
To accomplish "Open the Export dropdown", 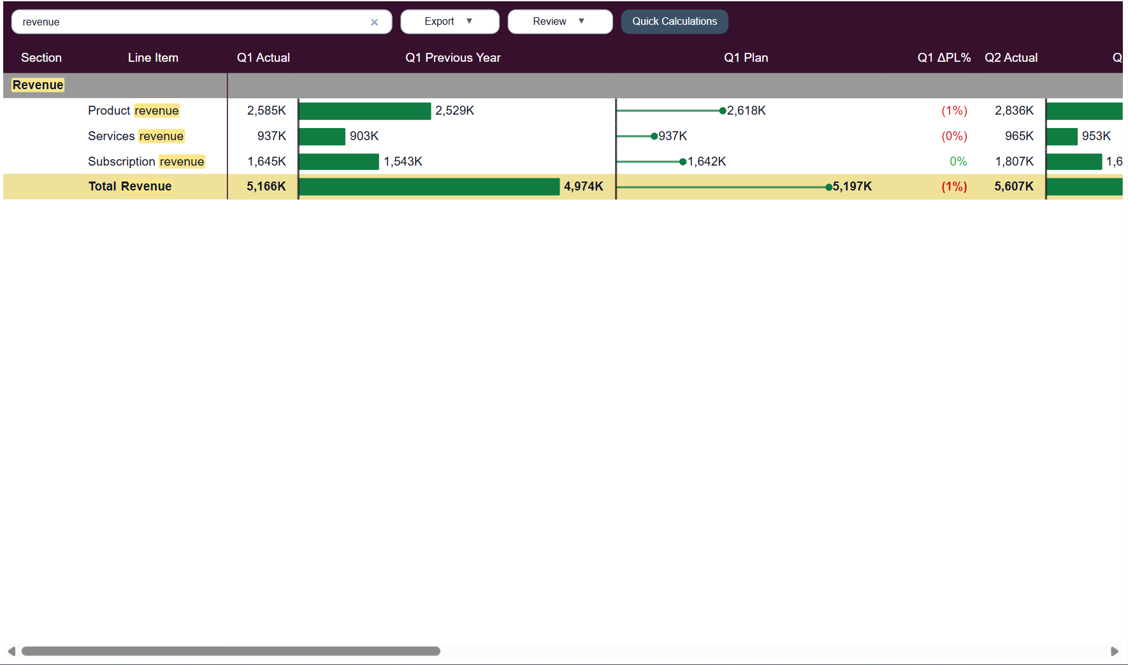I will pos(449,22).
